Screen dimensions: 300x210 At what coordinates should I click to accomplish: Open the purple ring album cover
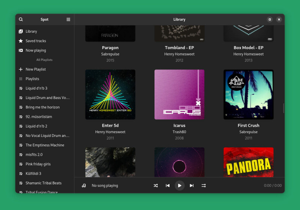click(x=179, y=162)
